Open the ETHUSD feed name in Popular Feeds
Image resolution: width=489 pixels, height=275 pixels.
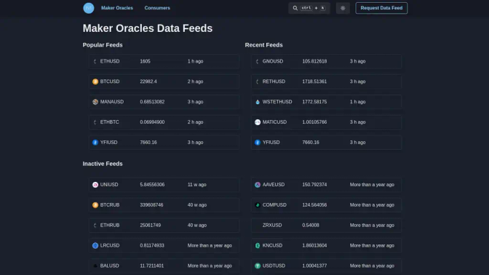click(x=110, y=61)
